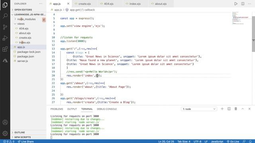The width and height of the screenshot is (255, 143).
Task: Click the errors and warnings status indicator
Action: click(9, 141)
